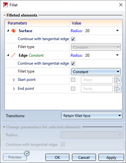This screenshot has width=126, height=163.
Task: Expand the Start point tree row
Action: click(14, 80)
